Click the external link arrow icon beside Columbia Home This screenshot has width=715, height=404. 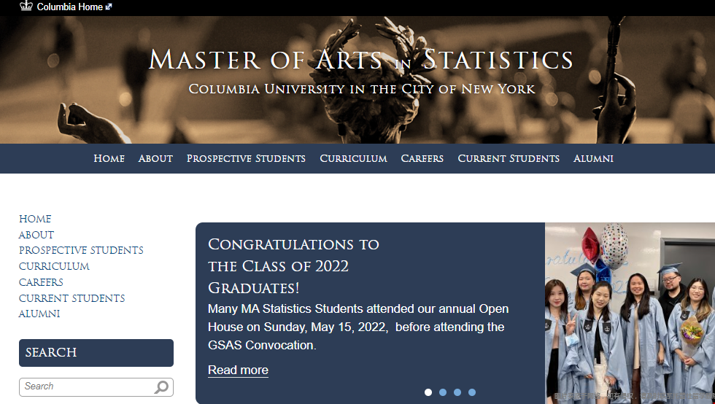coord(109,7)
